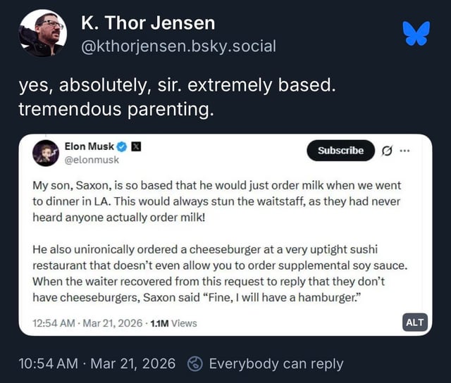Image resolution: width=451 pixels, height=383 pixels.
Task: Click the blue verified badge beside Elon Musk
Action: click(122, 147)
